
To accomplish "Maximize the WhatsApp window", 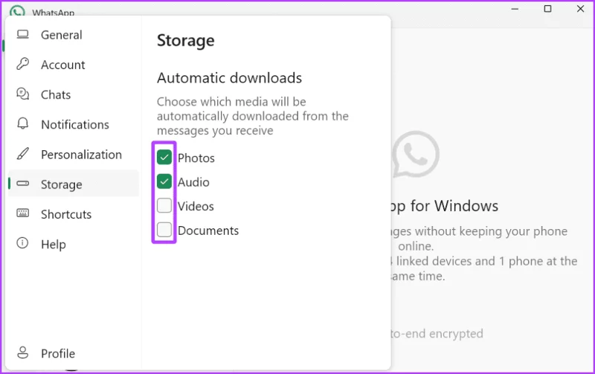I will (x=547, y=9).
